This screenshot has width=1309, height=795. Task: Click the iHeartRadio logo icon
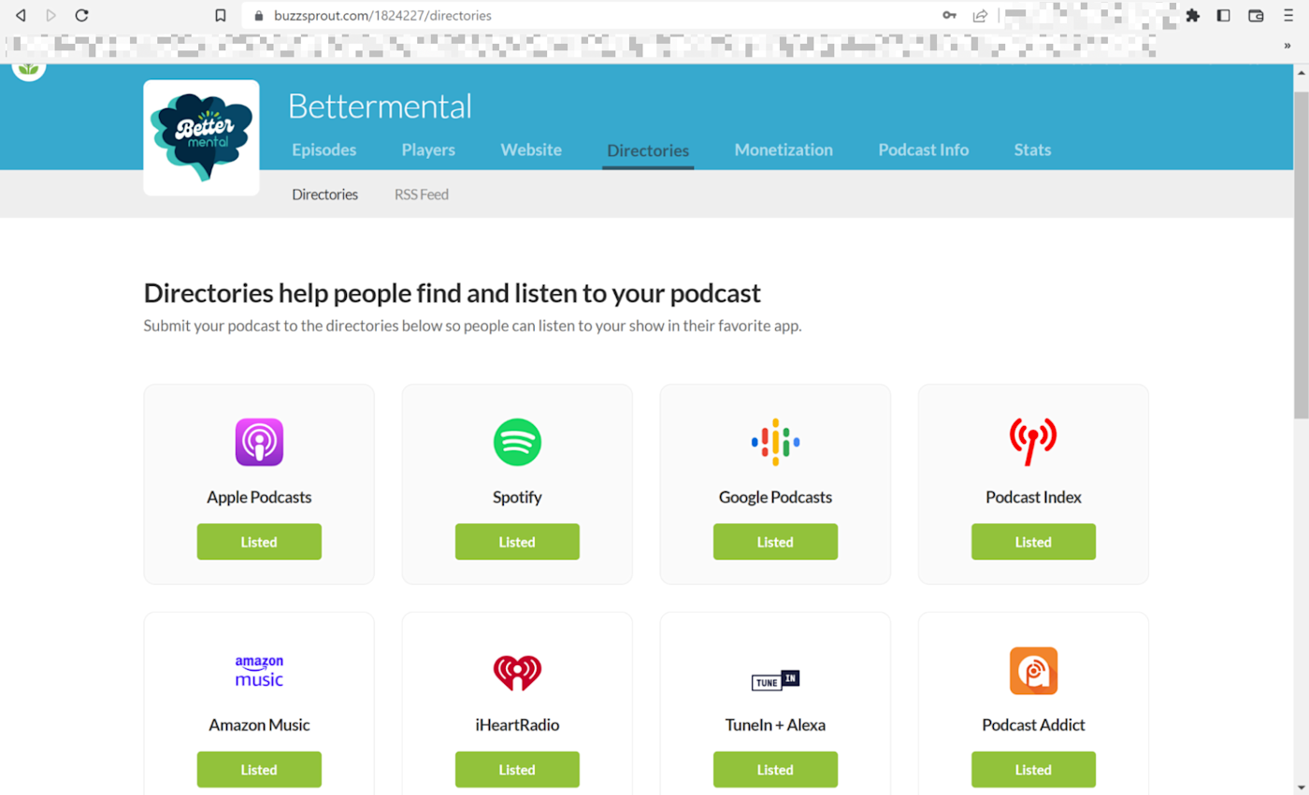pos(517,672)
